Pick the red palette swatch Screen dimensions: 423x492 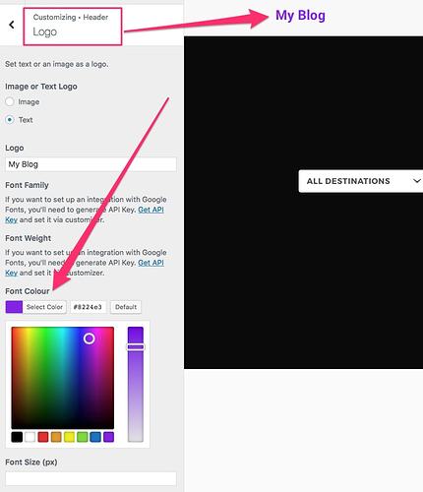[43, 437]
